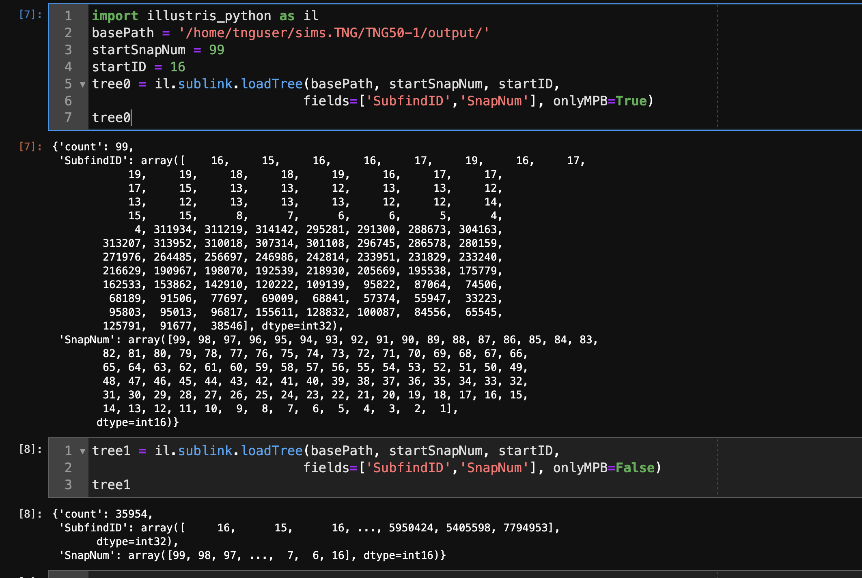
Task: Click the 'fields=' argument in cell 8
Action: coord(331,468)
